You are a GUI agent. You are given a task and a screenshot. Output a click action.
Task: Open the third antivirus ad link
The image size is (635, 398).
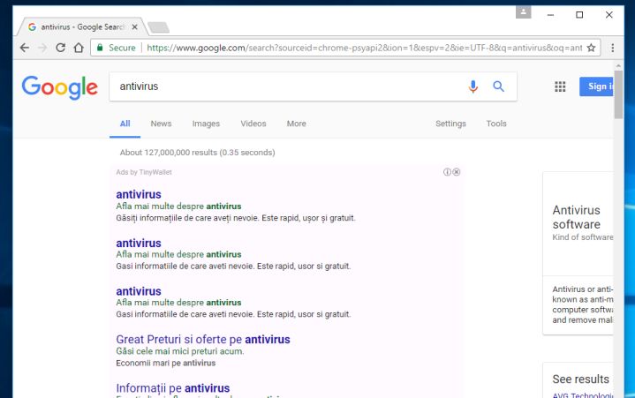139,291
